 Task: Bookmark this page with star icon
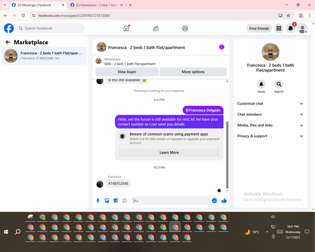click(x=289, y=16)
